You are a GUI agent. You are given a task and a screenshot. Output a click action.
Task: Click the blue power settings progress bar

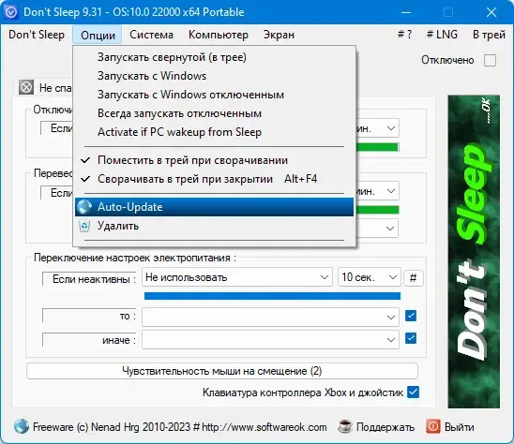click(272, 296)
